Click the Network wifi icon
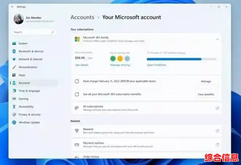Viewport: 241px width, 165px height. (x=14, y=59)
